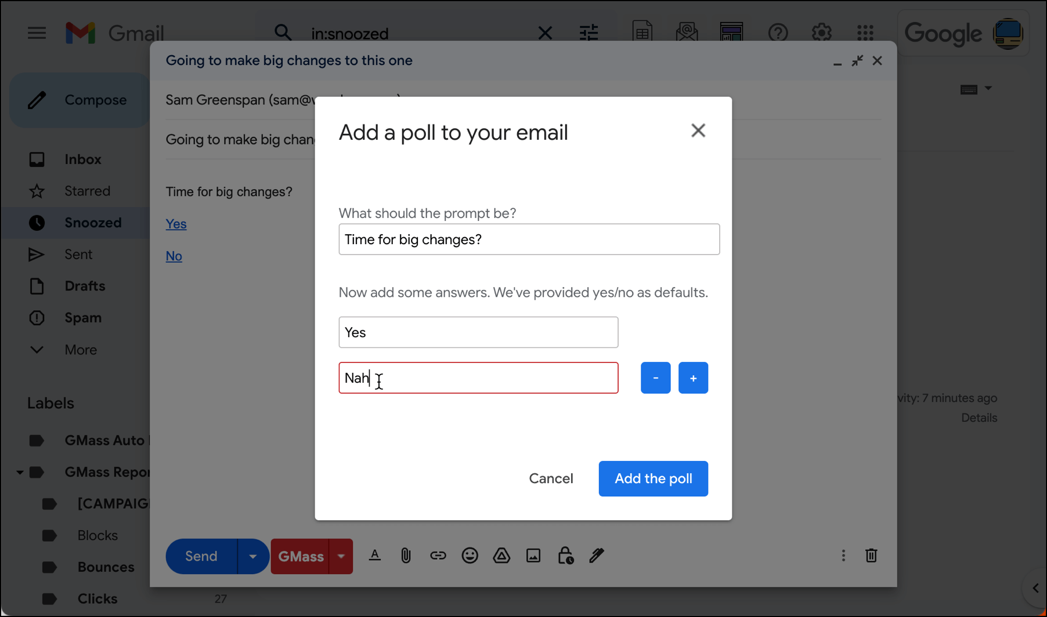Open the Google apps grid
This screenshot has width=1047, height=617.
click(865, 33)
